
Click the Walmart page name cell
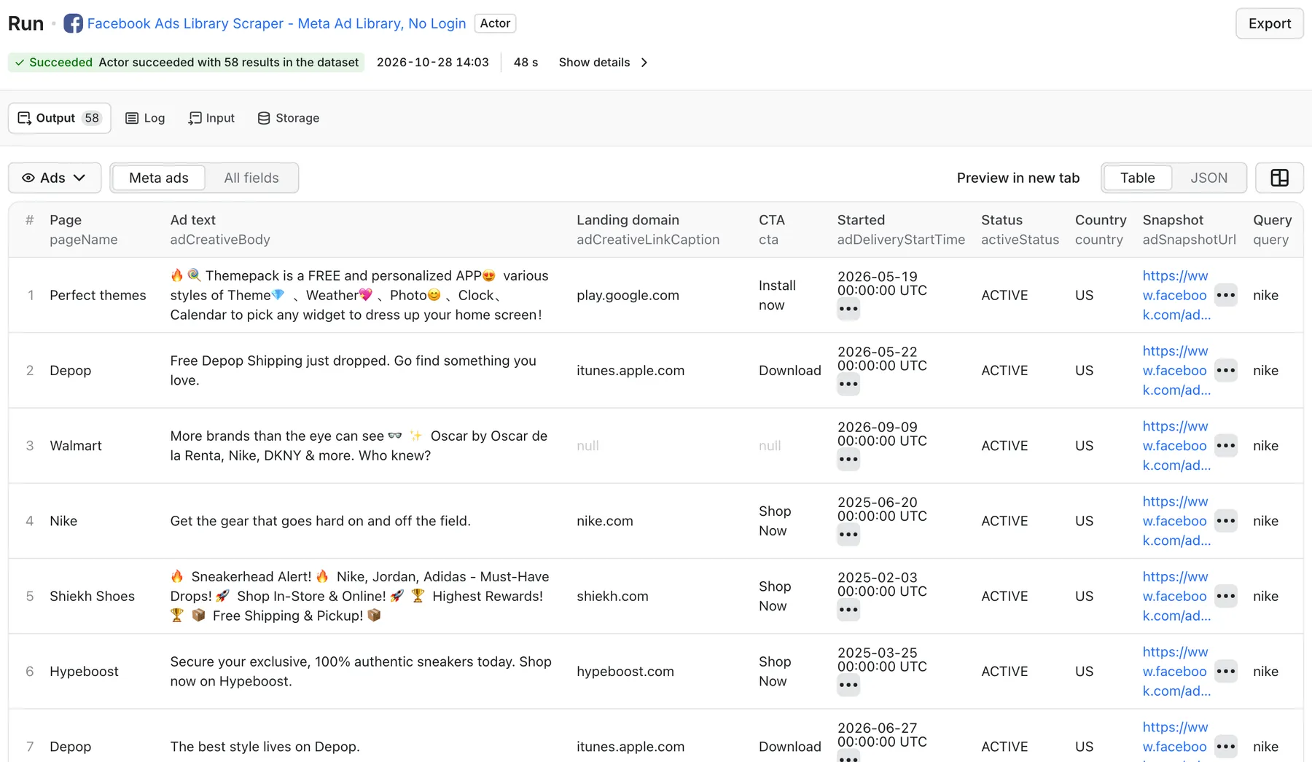tap(76, 446)
